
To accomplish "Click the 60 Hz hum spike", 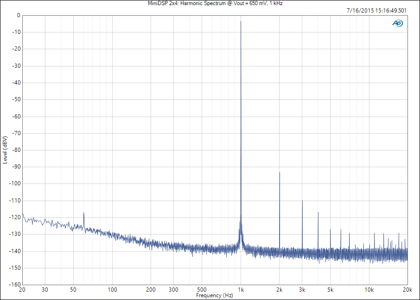I will (x=84, y=213).
